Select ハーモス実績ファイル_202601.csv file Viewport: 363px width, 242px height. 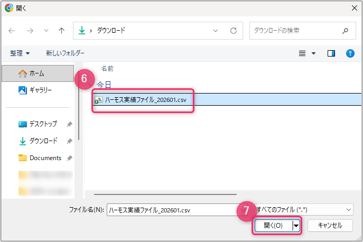(x=145, y=99)
